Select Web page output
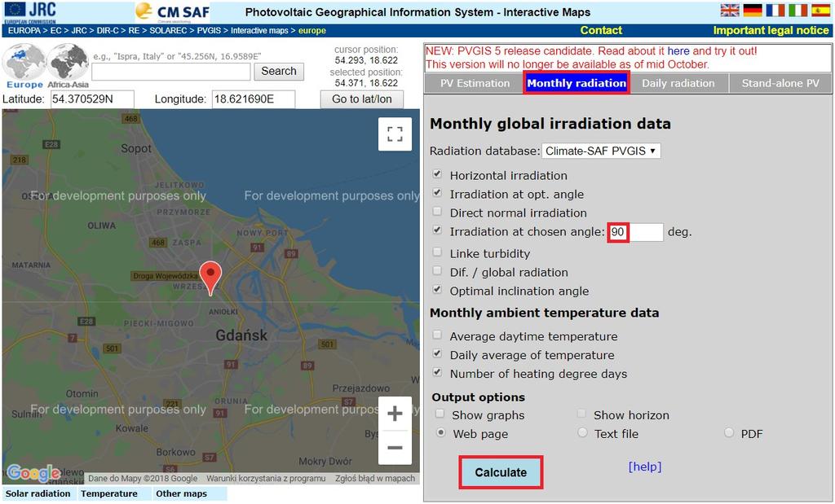Viewport: 835px width, 504px height. point(441,433)
